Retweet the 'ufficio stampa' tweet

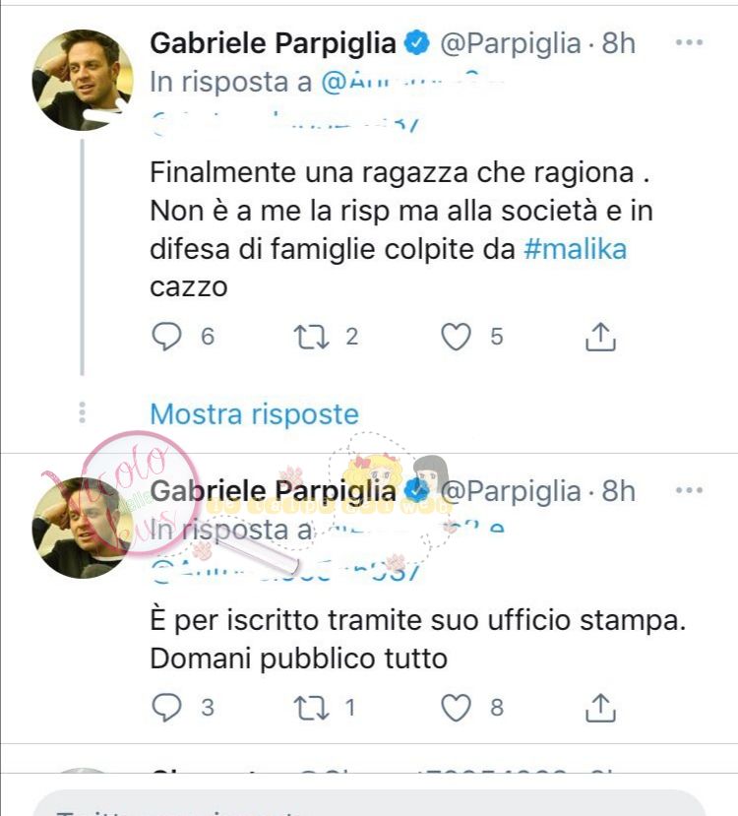pos(311,708)
